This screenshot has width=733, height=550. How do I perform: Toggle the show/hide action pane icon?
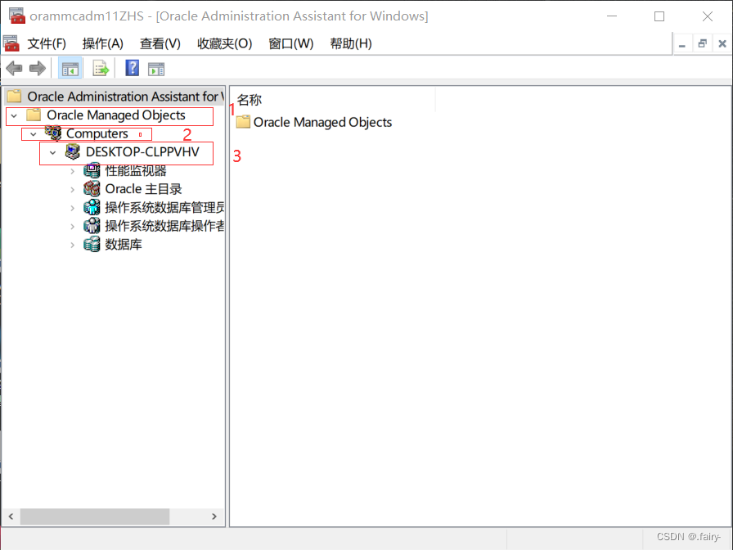click(156, 70)
